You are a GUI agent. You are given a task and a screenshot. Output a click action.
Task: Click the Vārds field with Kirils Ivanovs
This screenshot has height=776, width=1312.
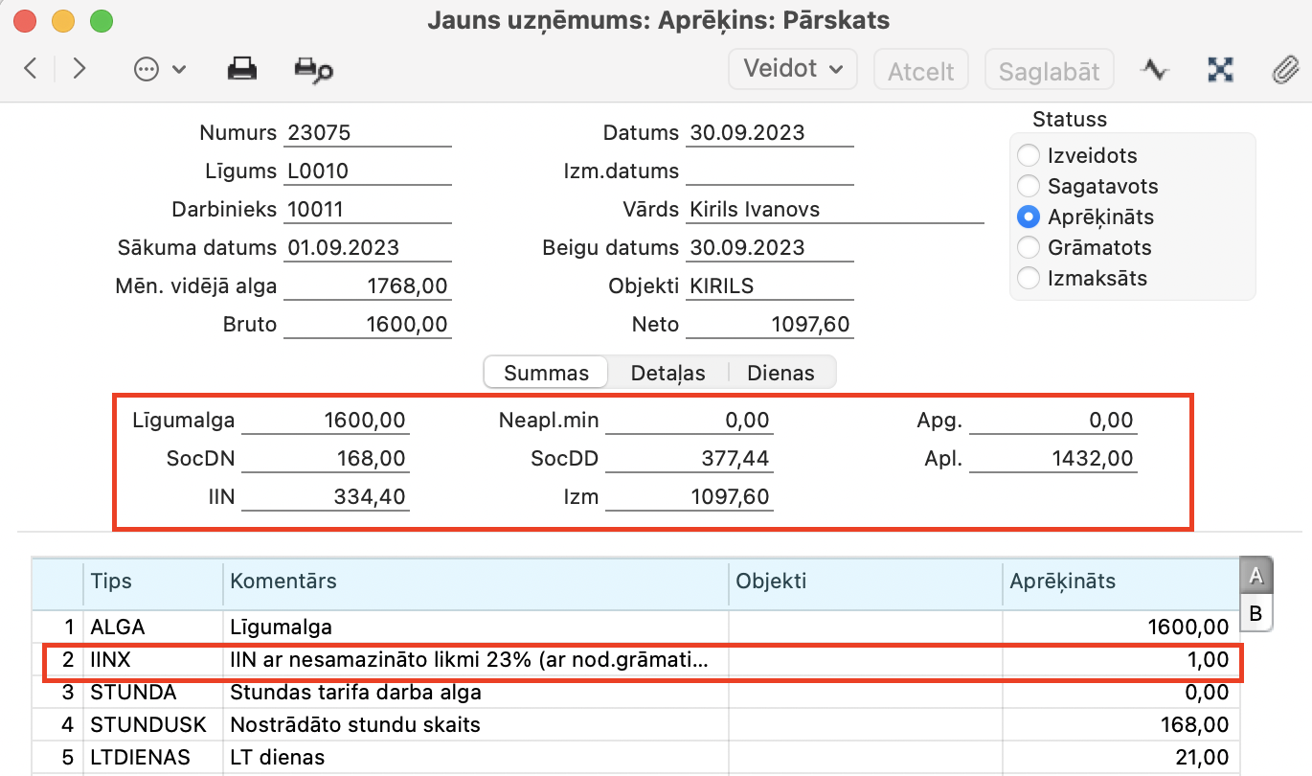(x=835, y=210)
